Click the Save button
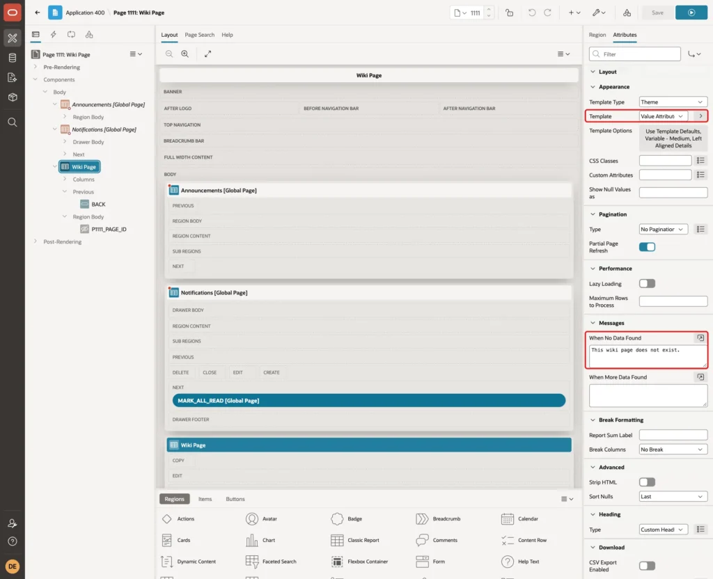 coord(657,13)
